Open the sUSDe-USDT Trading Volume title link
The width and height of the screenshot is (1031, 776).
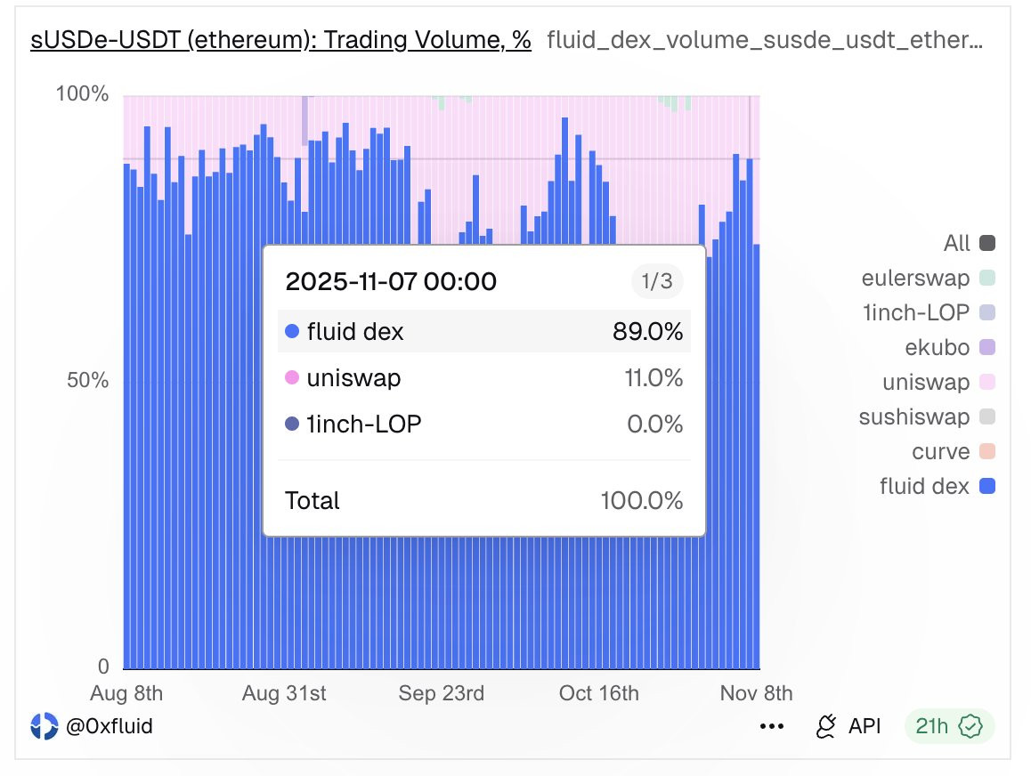coord(280,40)
